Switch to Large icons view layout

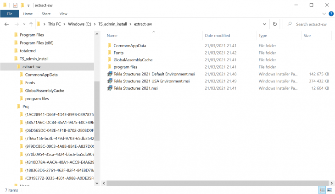pos(329,190)
